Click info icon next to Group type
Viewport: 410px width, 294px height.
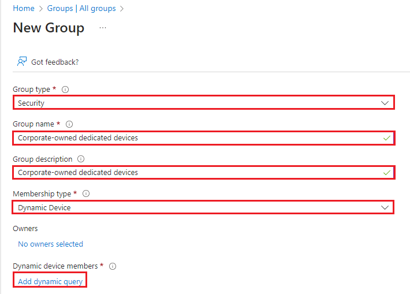pyautogui.click(x=65, y=90)
